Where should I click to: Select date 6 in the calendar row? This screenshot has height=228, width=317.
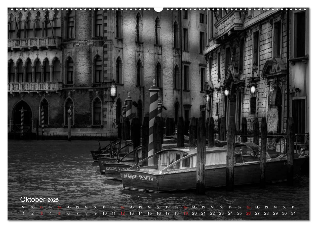tap(68, 213)
